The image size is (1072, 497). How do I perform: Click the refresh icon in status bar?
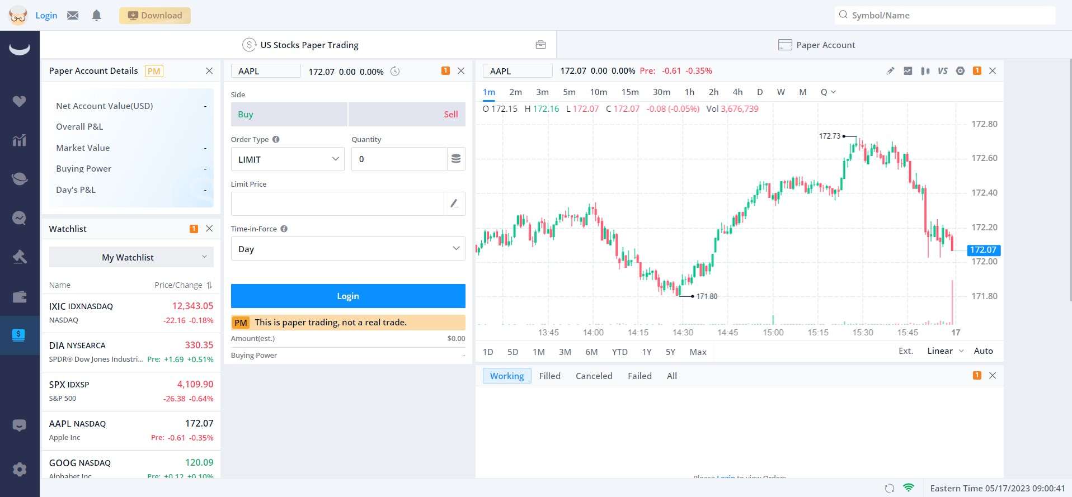890,488
